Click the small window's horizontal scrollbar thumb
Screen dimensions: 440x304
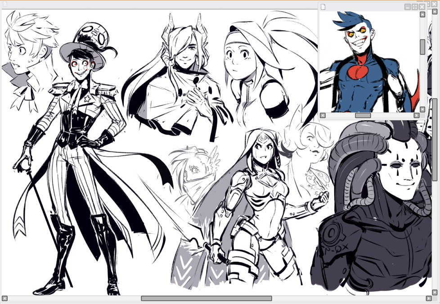point(363,115)
